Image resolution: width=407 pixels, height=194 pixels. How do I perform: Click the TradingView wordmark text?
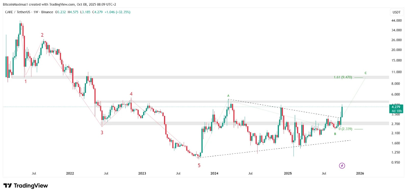(31, 186)
